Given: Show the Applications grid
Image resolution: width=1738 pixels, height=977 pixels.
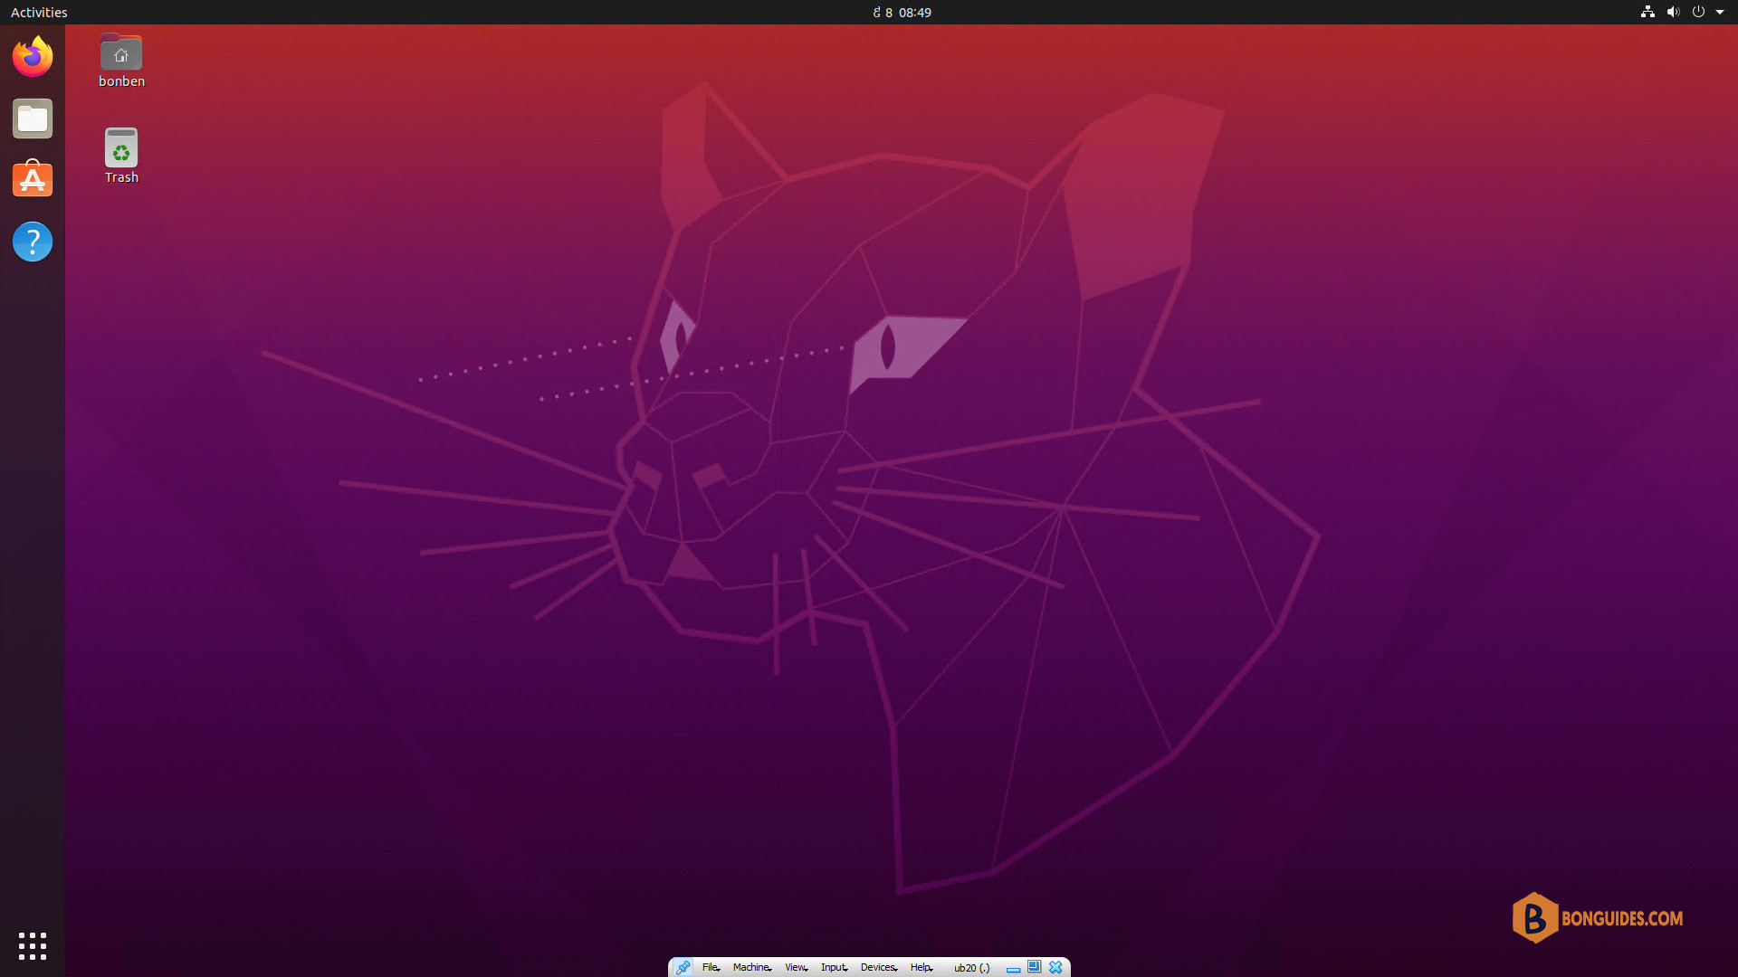Looking at the screenshot, I should [33, 946].
